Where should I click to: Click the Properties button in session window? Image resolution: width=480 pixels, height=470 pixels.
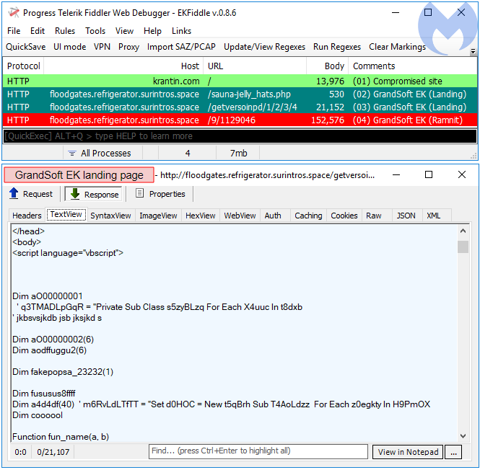click(x=161, y=194)
